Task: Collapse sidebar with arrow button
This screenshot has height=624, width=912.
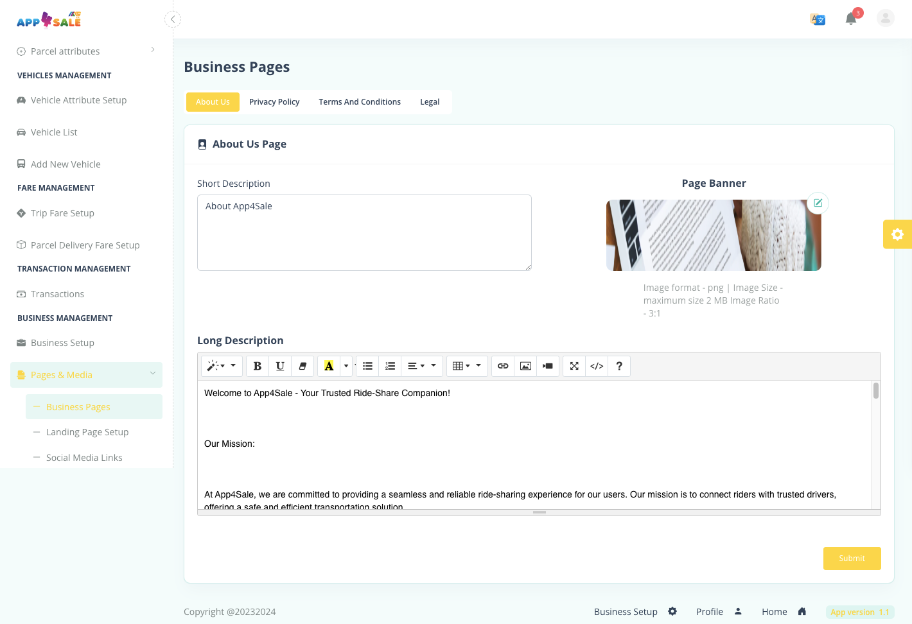Action: pyautogui.click(x=173, y=19)
